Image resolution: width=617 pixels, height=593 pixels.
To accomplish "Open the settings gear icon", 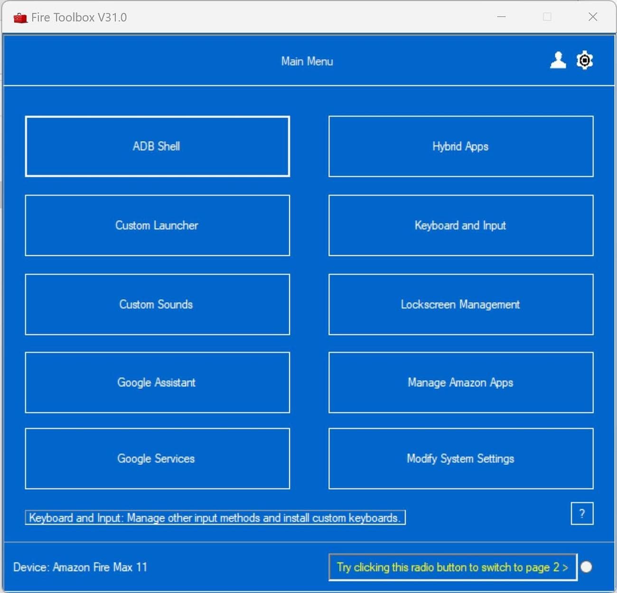I will (x=584, y=60).
